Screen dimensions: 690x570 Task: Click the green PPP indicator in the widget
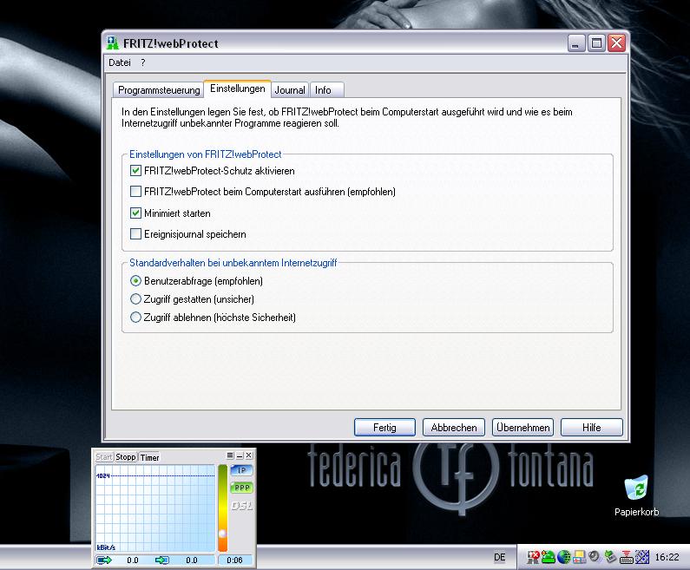(x=241, y=488)
